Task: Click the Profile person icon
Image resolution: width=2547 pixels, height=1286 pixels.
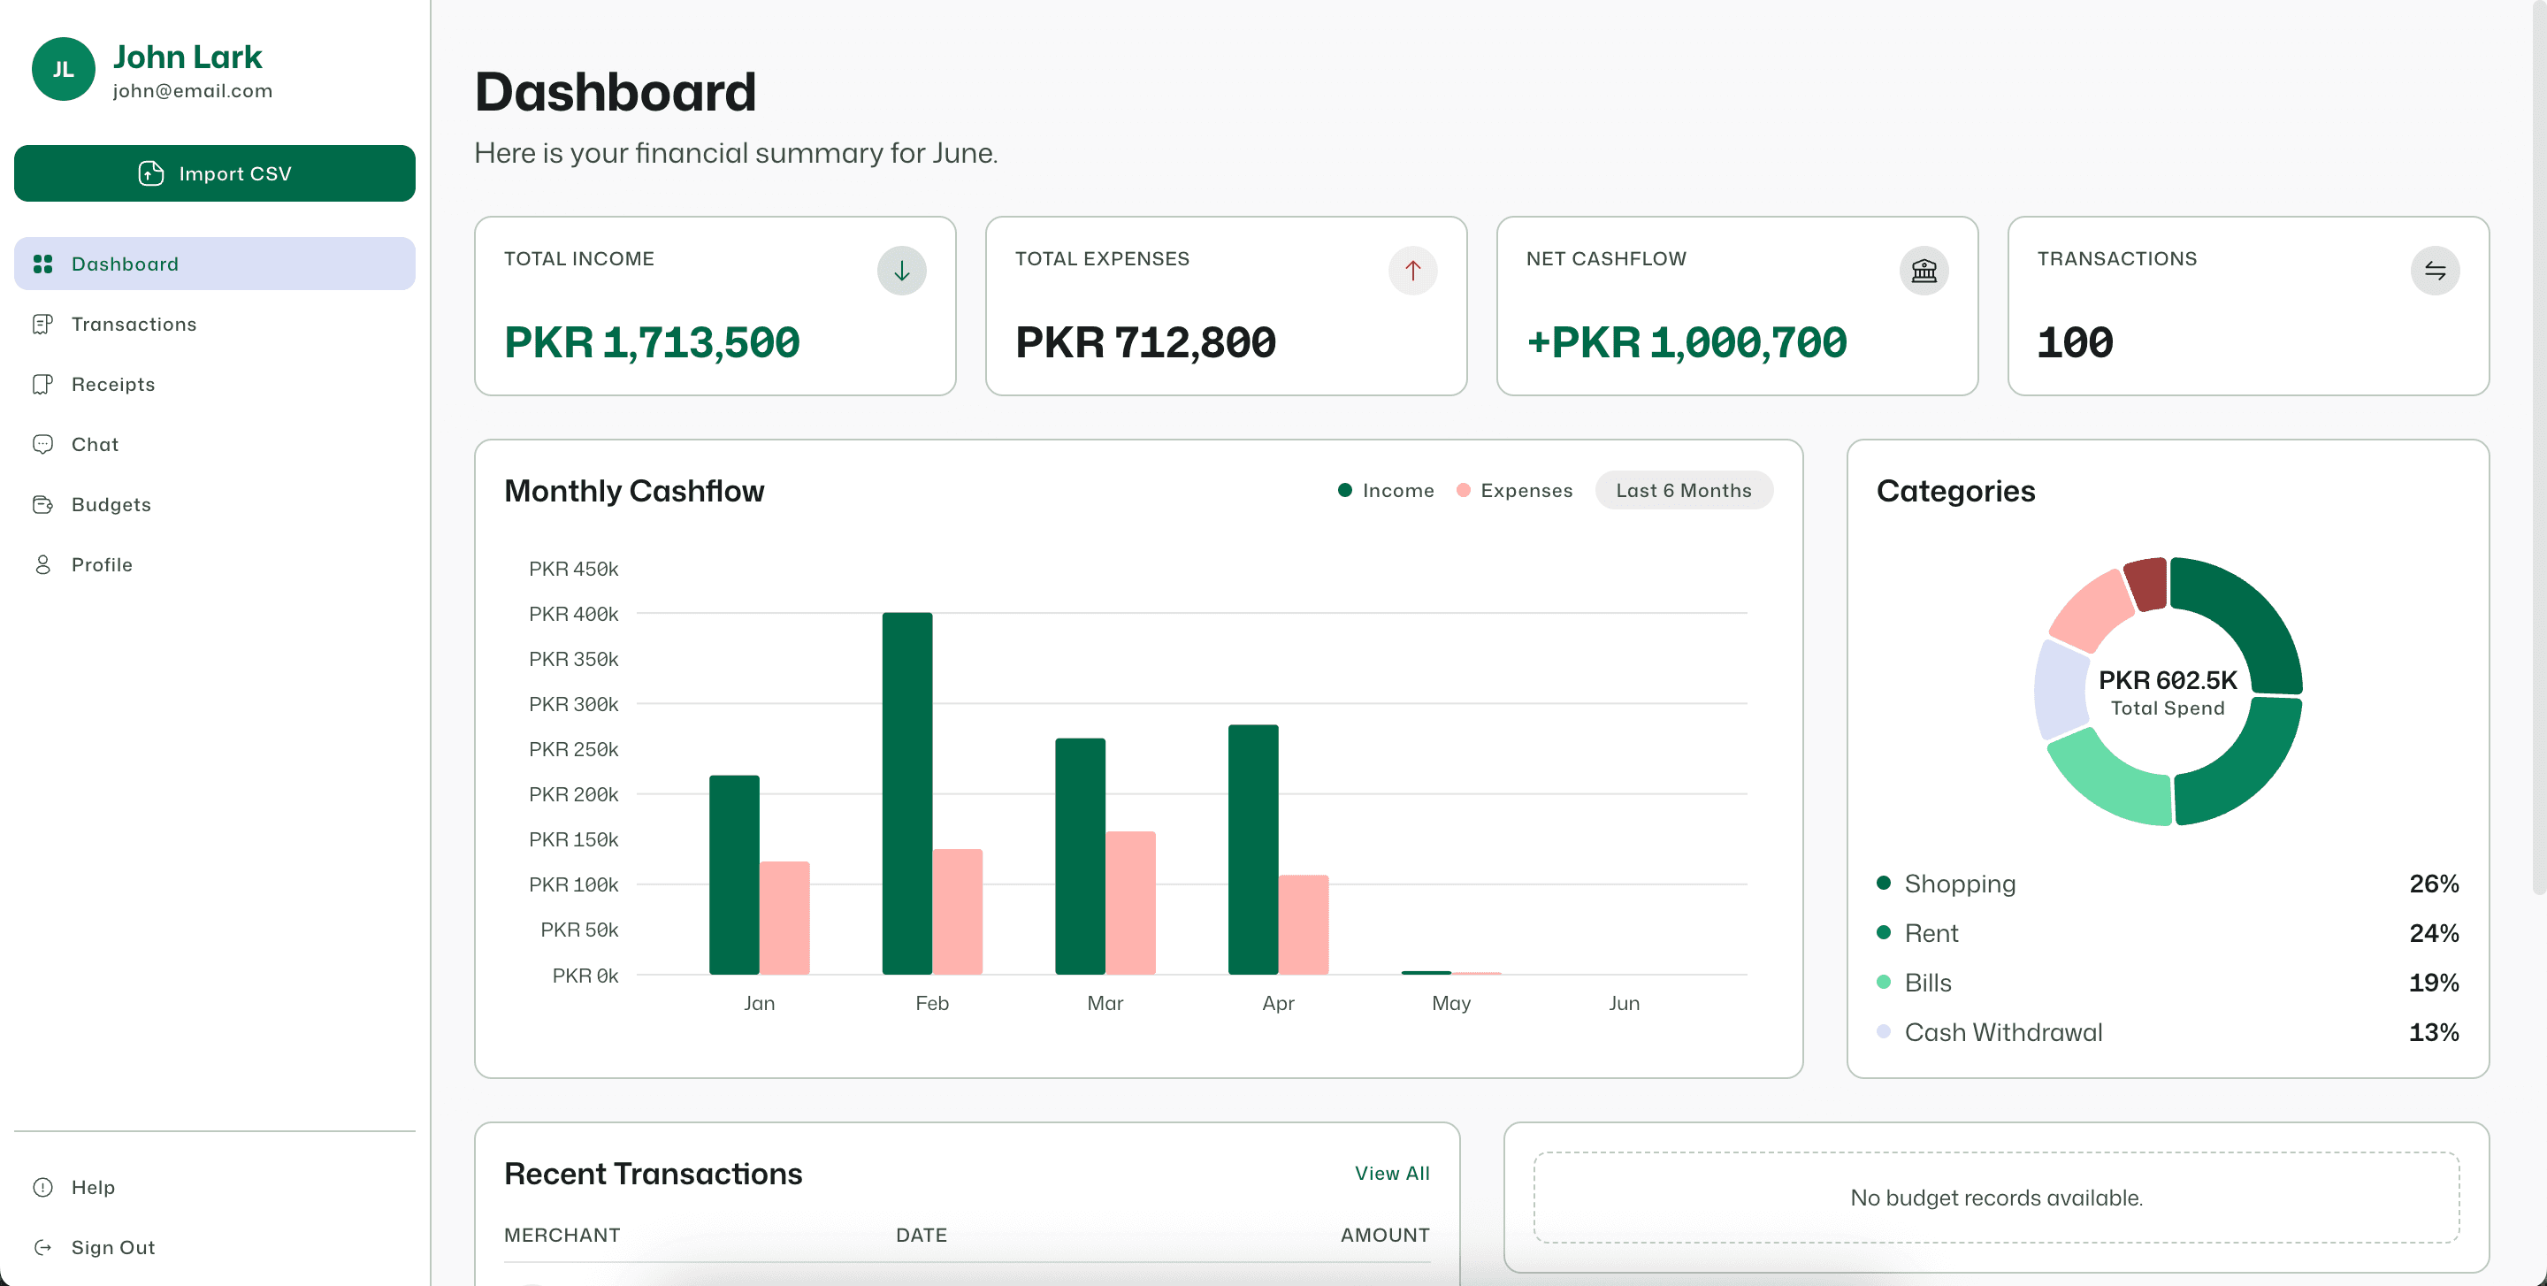Action: point(42,565)
